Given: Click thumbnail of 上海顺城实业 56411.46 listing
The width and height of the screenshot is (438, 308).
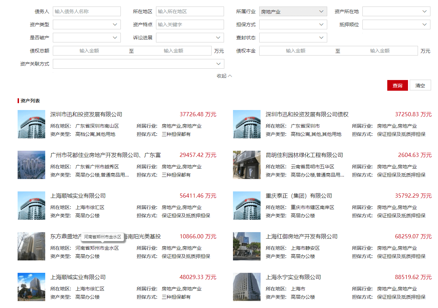Looking at the screenshot, I should 31,206.
